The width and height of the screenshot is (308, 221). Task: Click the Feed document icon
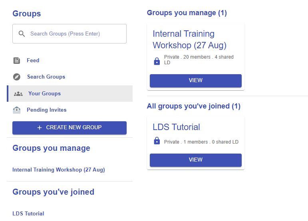(x=17, y=61)
